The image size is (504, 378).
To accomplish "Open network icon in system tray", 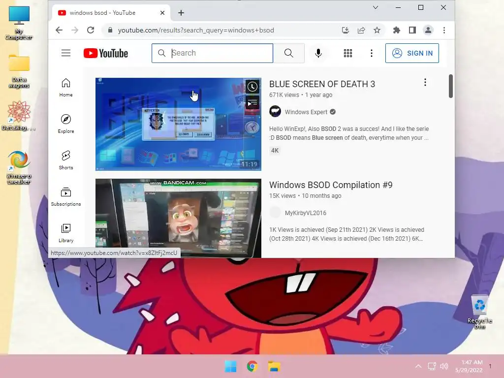I will point(432,366).
